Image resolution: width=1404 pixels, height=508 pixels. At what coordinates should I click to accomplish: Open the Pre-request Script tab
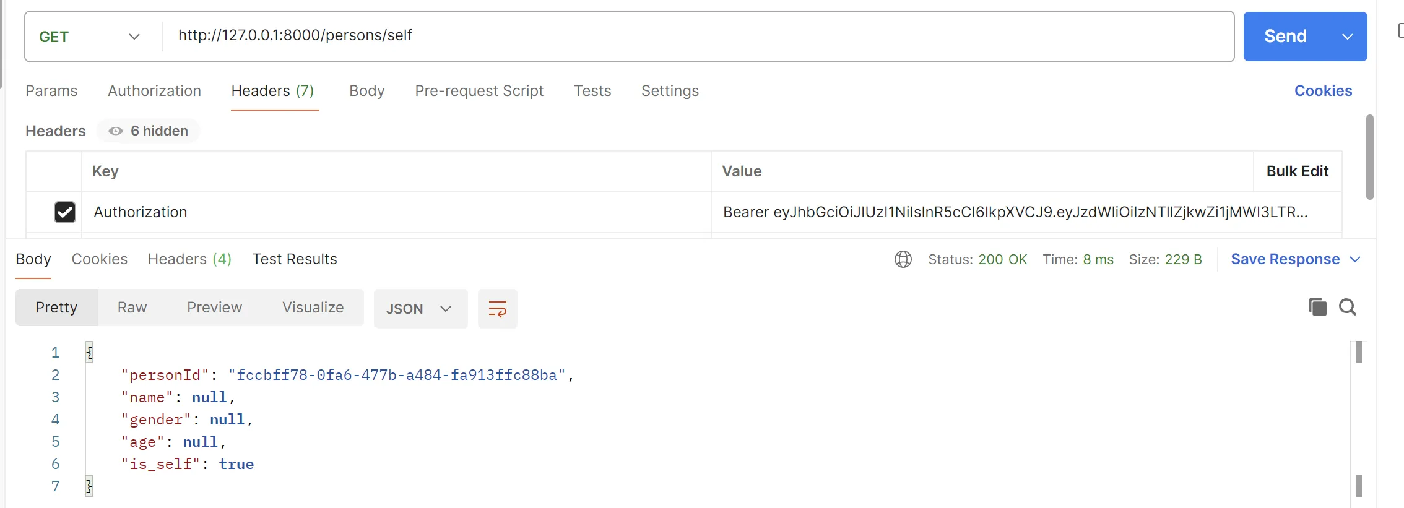(479, 91)
